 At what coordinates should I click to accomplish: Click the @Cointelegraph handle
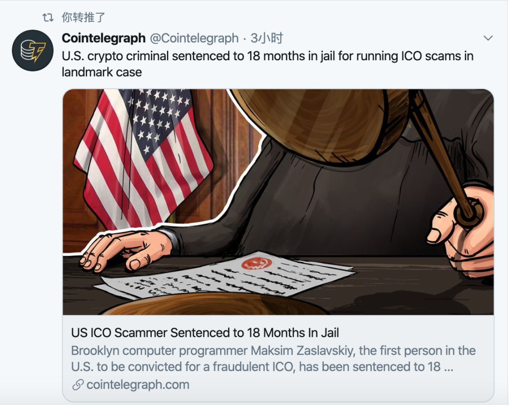(194, 38)
